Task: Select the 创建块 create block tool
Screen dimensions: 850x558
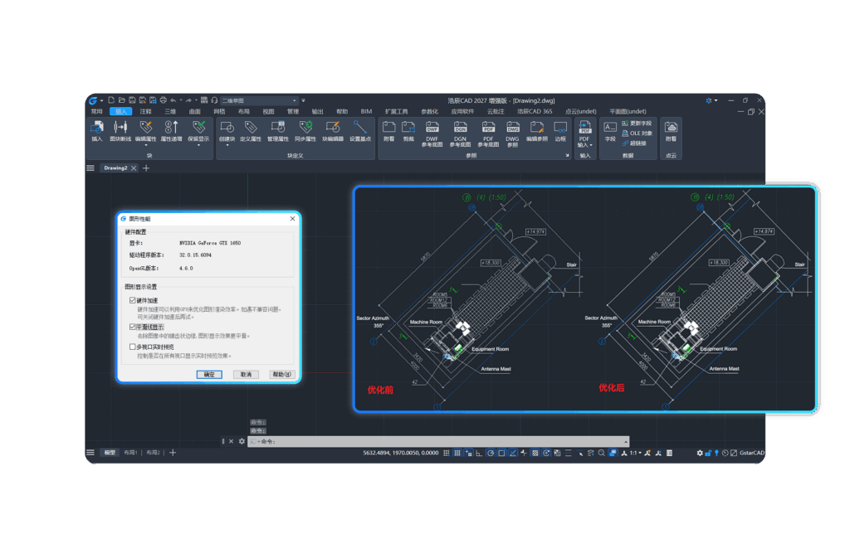Action: point(227,132)
